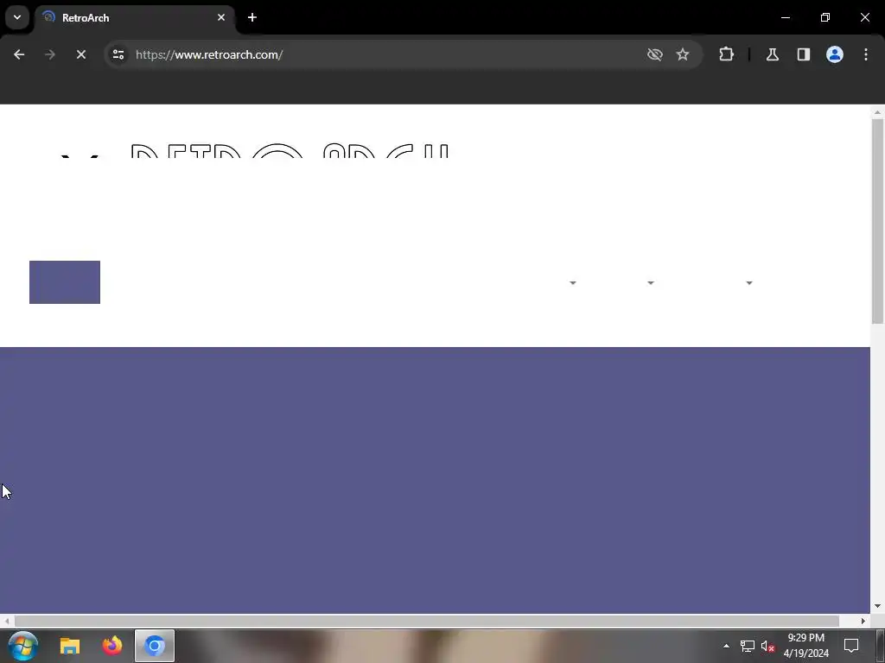885x663 pixels.
Task: Show hidden system tray icons
Action: (726, 646)
